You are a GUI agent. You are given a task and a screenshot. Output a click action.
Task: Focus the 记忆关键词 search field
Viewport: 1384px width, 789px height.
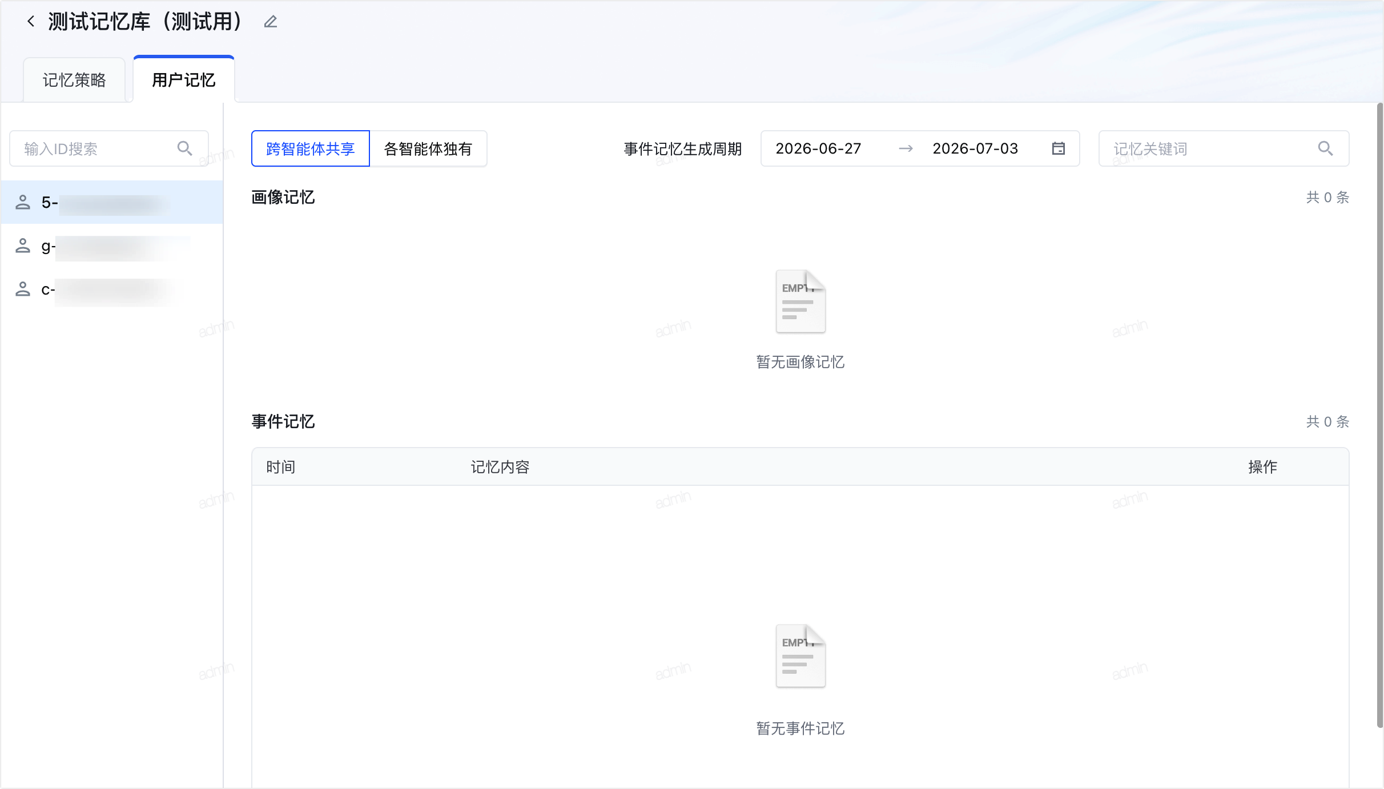pyautogui.click(x=1224, y=148)
